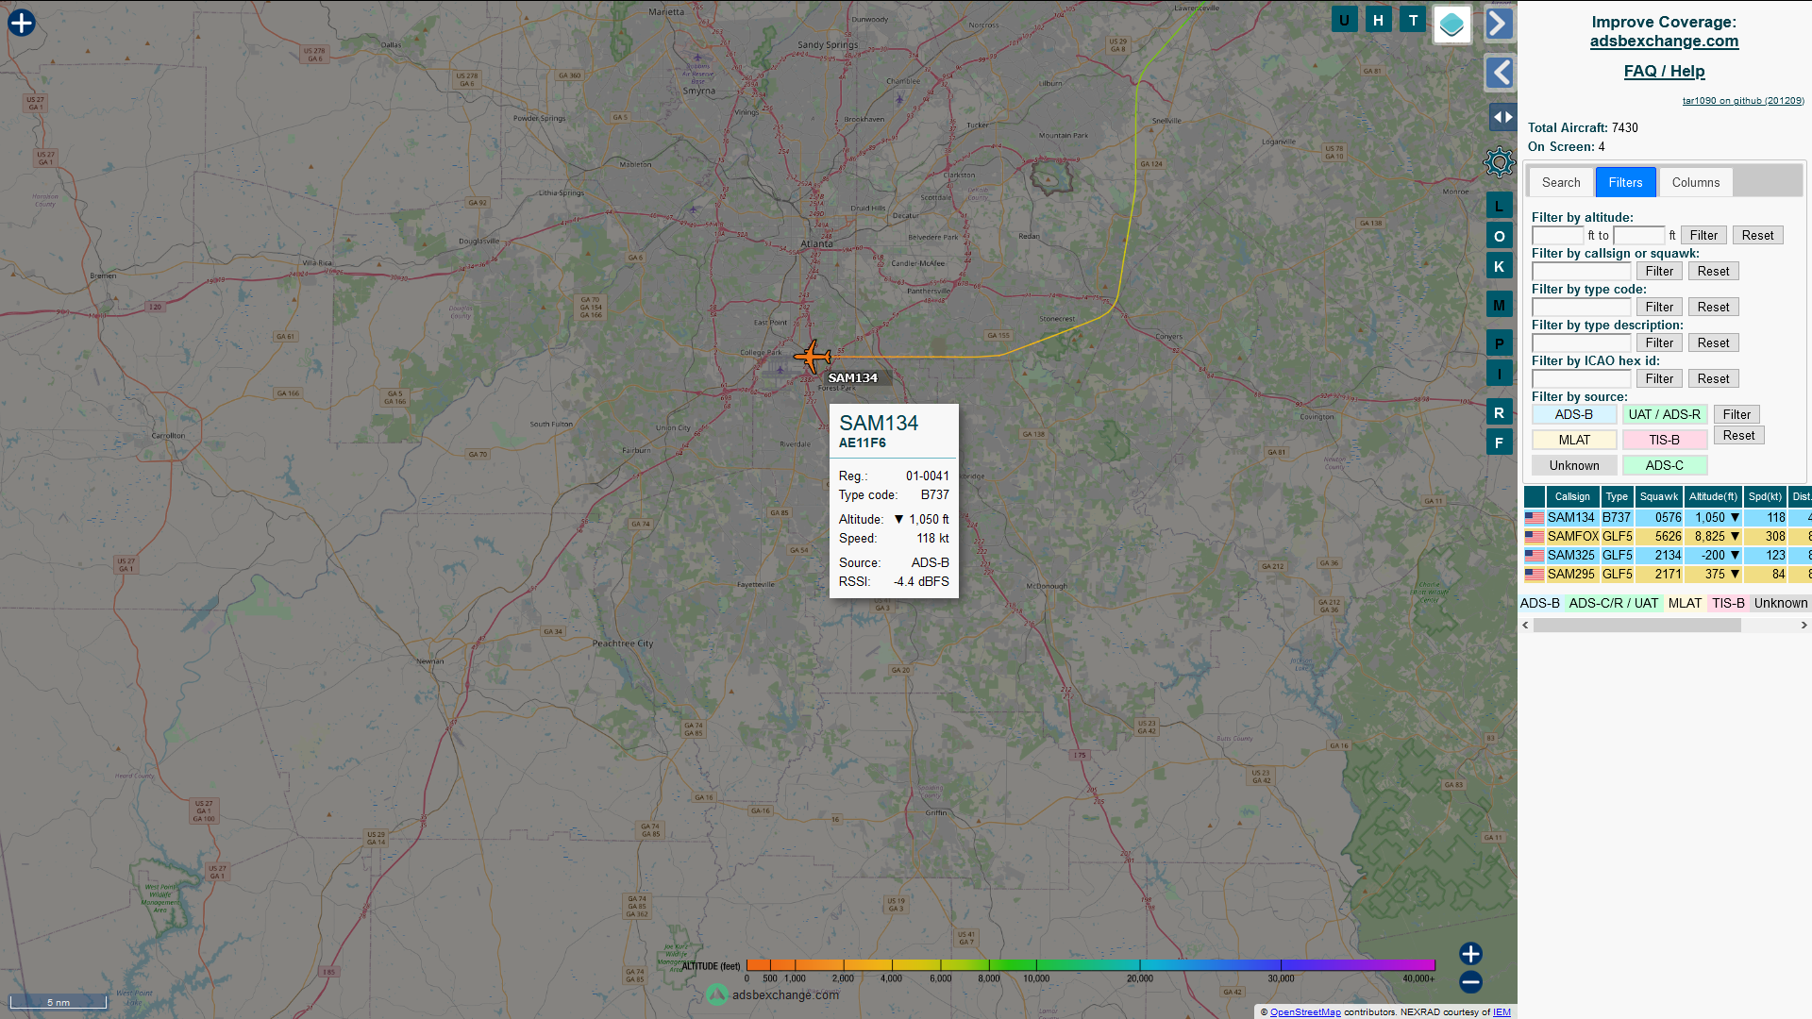Switch to the Search tab

tap(1561, 182)
